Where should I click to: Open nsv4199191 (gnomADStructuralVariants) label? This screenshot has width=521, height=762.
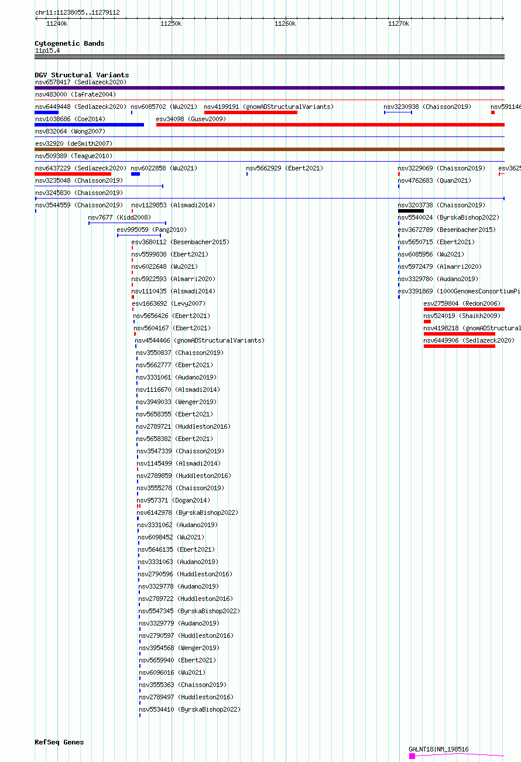[x=269, y=107]
